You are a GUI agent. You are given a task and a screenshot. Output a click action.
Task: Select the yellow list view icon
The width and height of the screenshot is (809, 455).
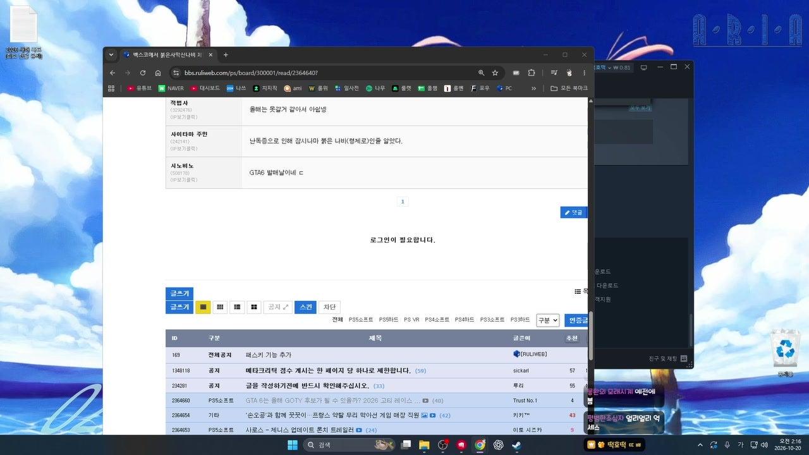203,307
